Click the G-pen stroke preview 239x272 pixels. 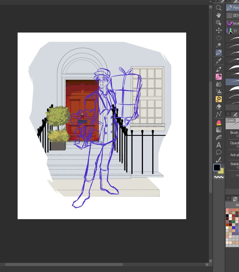click(232, 124)
